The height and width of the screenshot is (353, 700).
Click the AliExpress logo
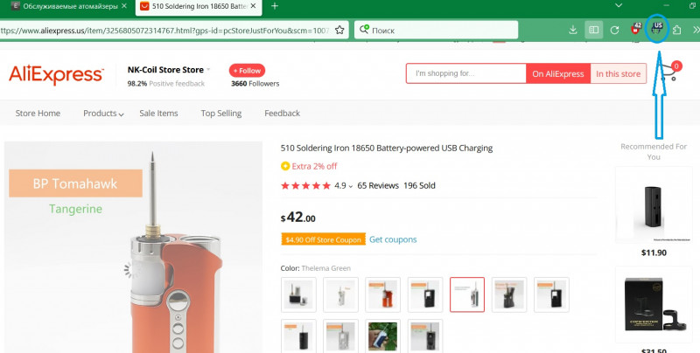56,75
